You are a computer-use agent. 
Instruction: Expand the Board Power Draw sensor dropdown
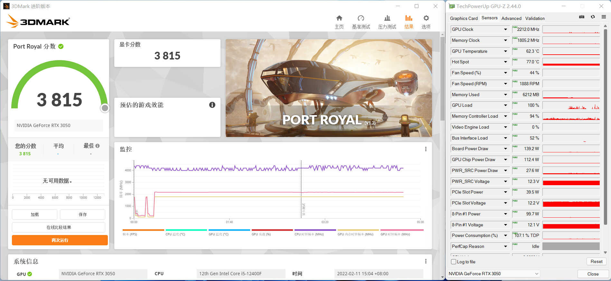(x=505, y=149)
